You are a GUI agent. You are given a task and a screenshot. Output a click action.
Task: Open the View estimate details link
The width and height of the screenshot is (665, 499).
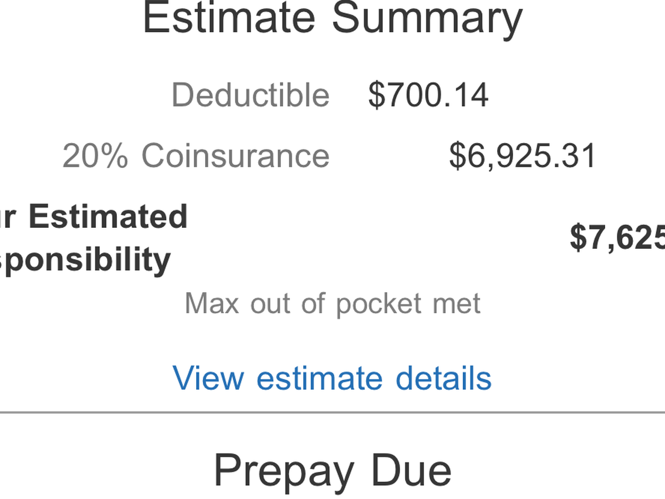(x=332, y=378)
